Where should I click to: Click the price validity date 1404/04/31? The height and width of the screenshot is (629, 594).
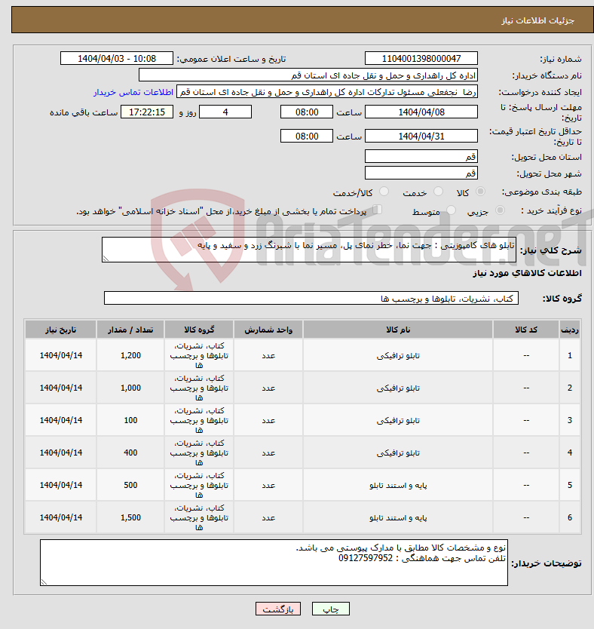pos(421,136)
